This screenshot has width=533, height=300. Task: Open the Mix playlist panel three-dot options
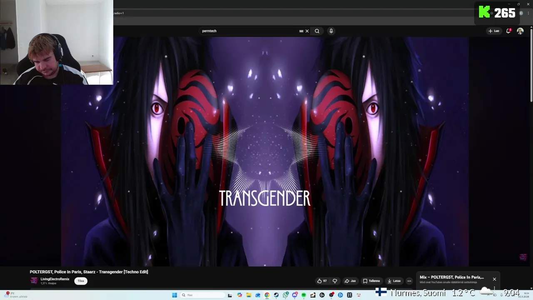click(x=494, y=288)
